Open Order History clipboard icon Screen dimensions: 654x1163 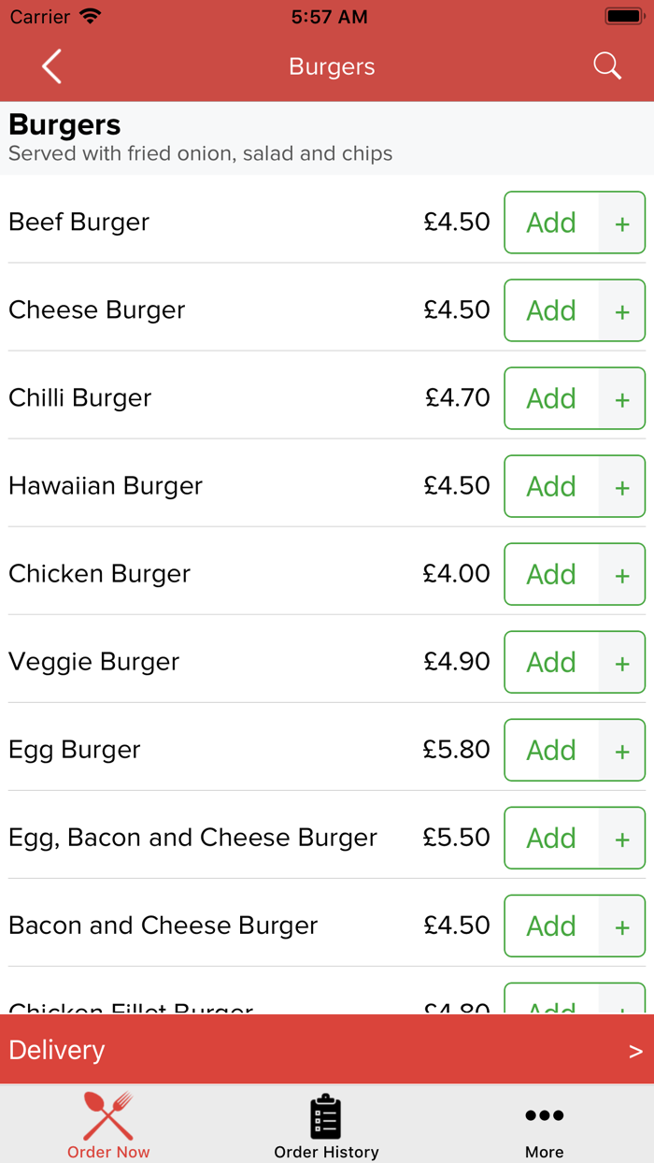pyautogui.click(x=326, y=1116)
